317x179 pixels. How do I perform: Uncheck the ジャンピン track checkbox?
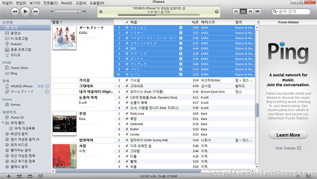point(127,28)
